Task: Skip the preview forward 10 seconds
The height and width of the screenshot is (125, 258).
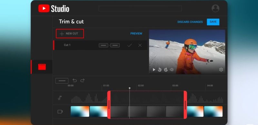Action: 166,70
